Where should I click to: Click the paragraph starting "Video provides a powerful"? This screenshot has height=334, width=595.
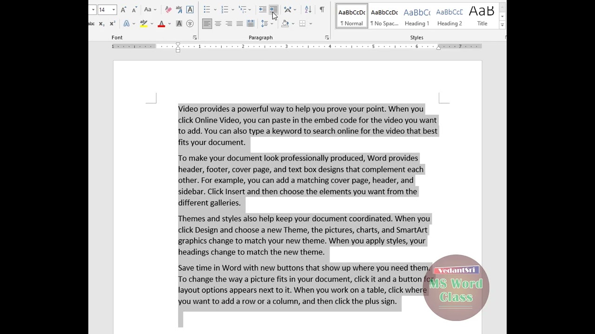pos(308,126)
